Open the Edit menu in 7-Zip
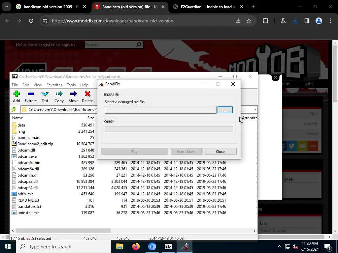This screenshot has height=253, width=338. 26,85
